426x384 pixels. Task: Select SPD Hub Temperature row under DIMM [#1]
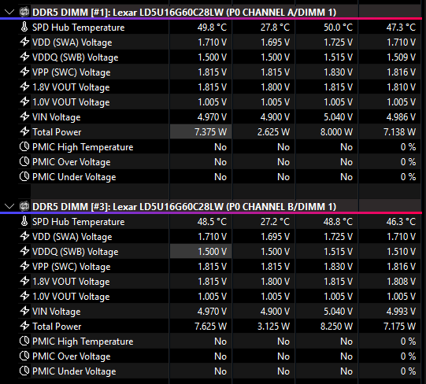[x=220, y=28]
